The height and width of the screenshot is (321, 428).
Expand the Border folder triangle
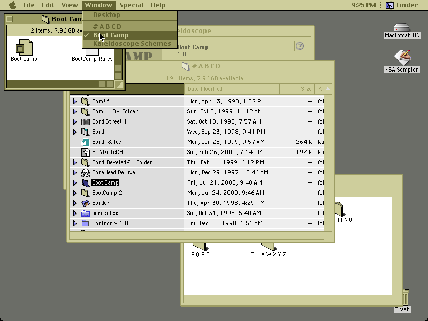[x=75, y=203]
